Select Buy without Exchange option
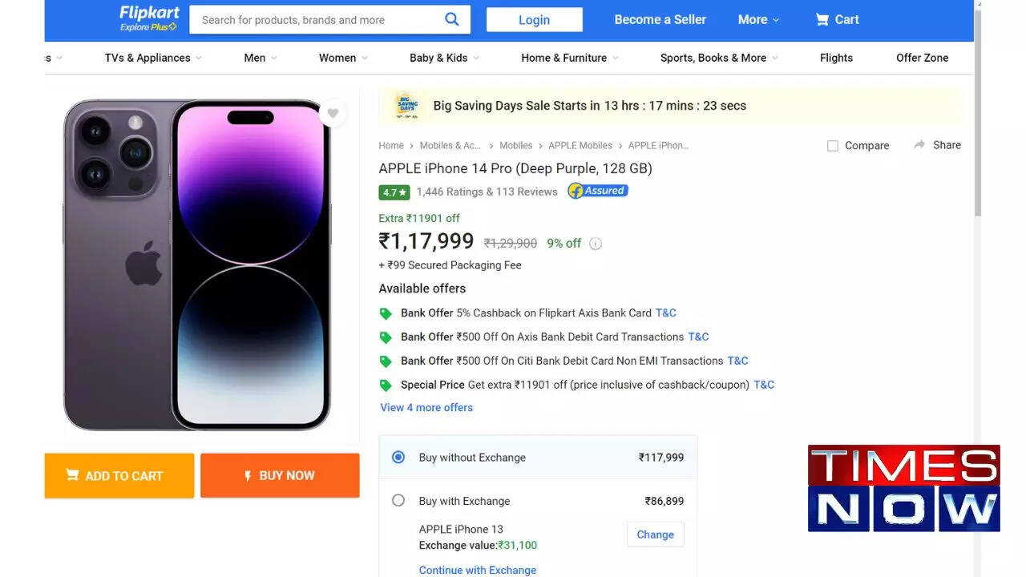The width and height of the screenshot is (1026, 577). coord(398,456)
